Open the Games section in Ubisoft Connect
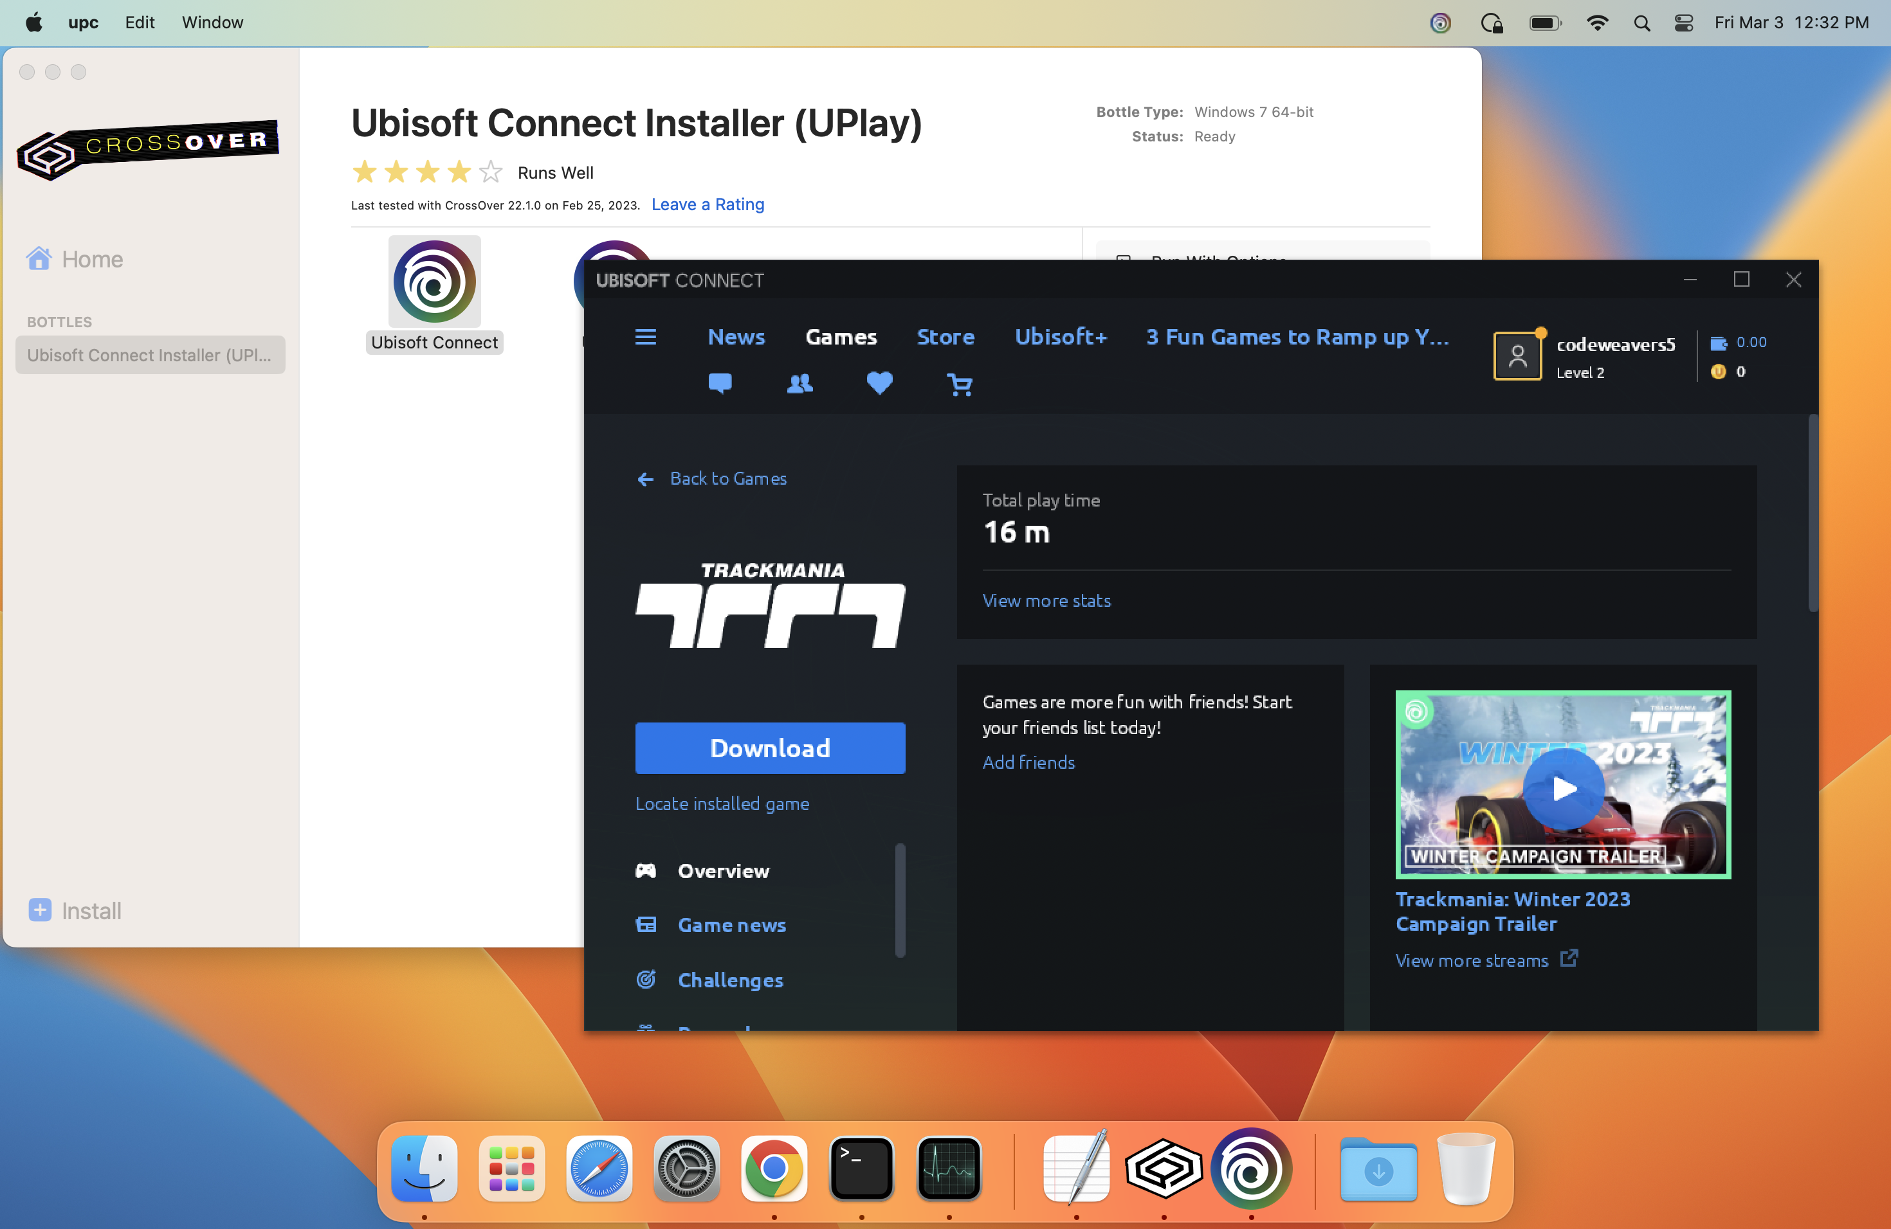 coord(841,335)
